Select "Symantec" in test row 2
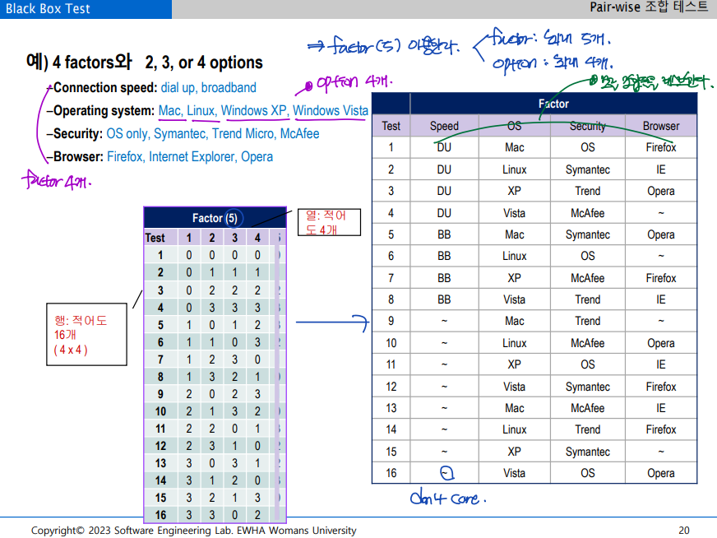Screen dimensions: 717x538 pyautogui.click(x=588, y=169)
